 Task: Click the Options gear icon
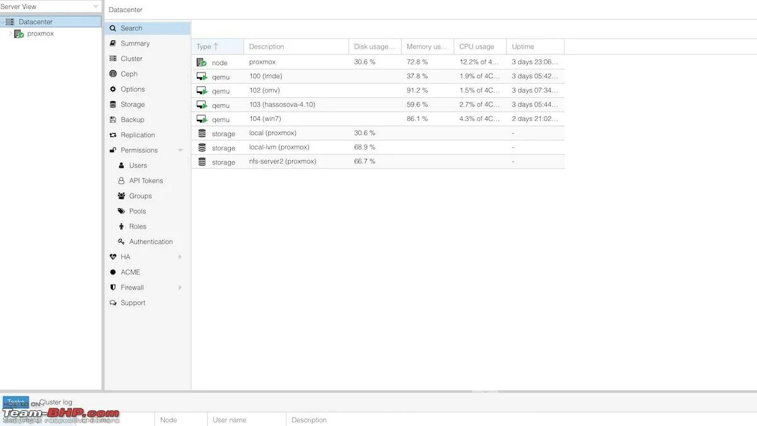[x=113, y=89]
